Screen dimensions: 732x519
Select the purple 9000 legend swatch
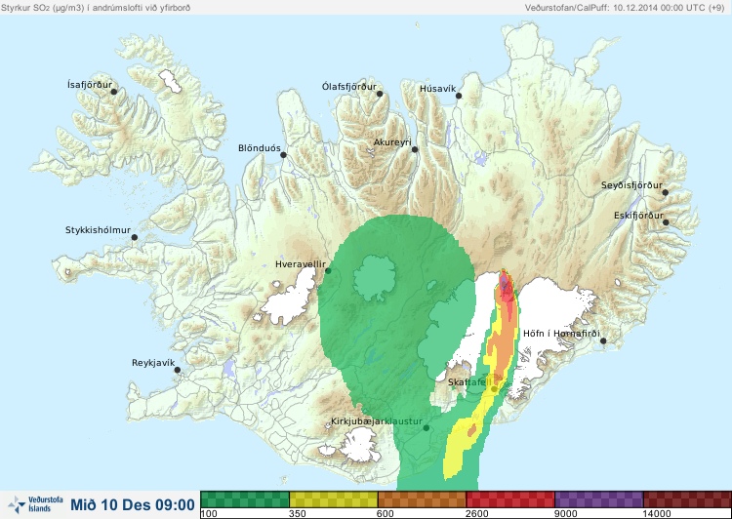599,499
